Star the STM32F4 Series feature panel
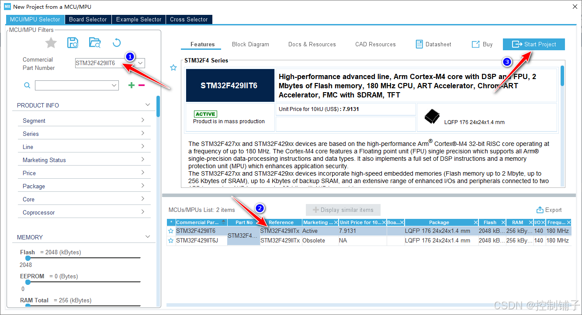Viewport: 582px width, 315px height. click(173, 68)
